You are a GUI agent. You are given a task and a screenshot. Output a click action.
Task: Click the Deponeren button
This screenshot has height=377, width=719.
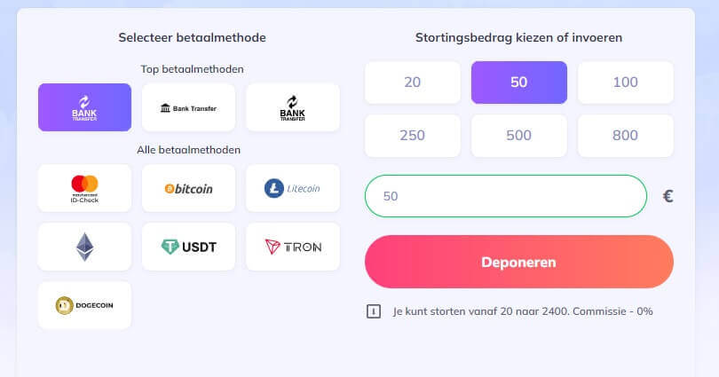[519, 262]
